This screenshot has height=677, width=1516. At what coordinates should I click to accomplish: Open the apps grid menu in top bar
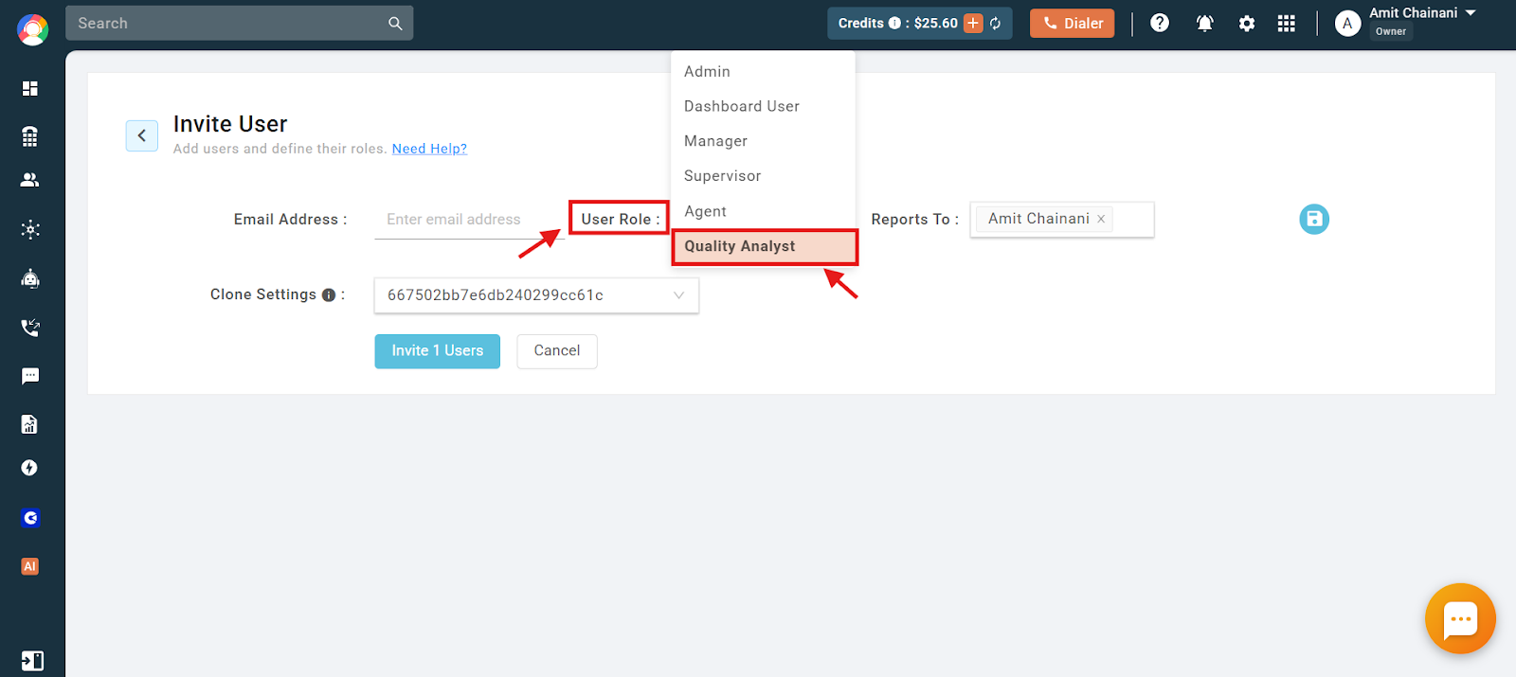pyautogui.click(x=1286, y=24)
